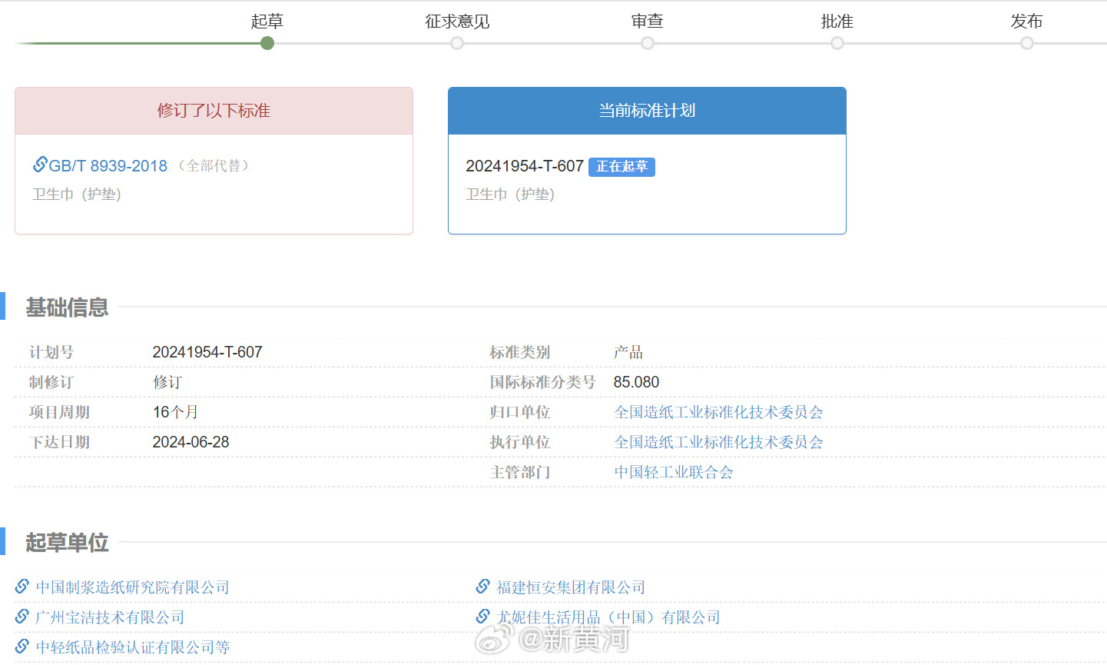This screenshot has height=665, width=1107.
Task: Click 卫生巾（护垫）in the 当前标准计划 card
Action: pyautogui.click(x=510, y=195)
